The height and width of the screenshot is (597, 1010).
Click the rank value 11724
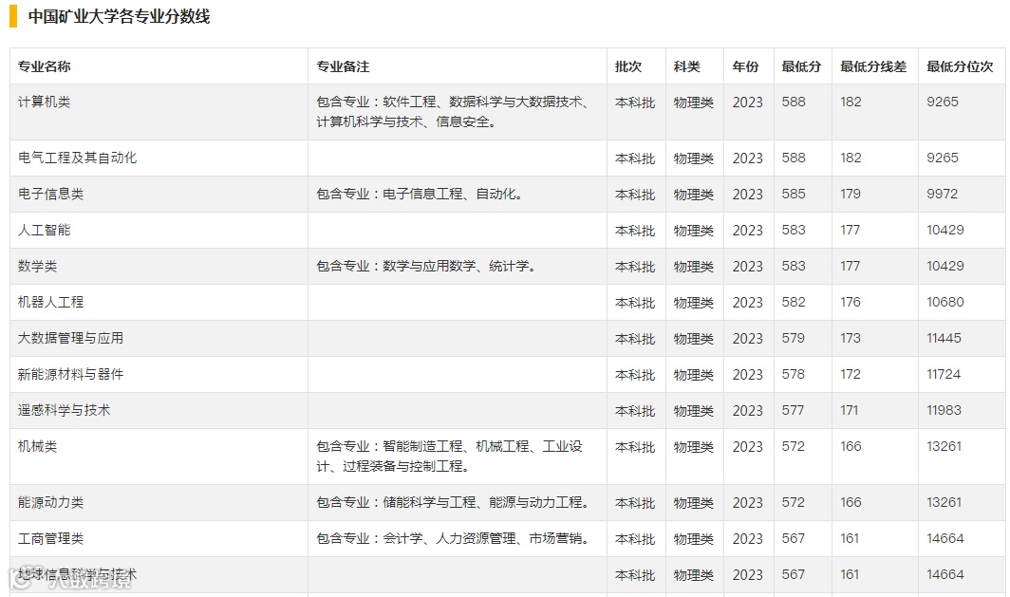945,374
